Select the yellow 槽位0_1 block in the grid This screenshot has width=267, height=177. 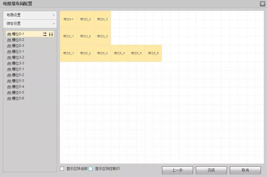coord(68,19)
